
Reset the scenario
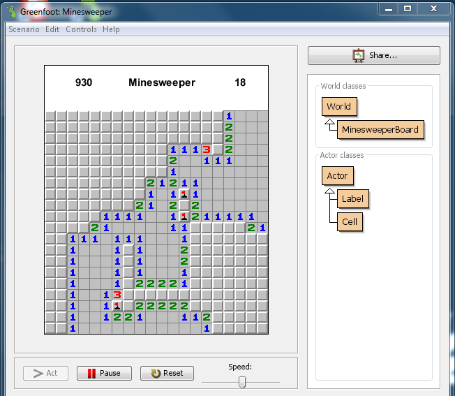pyautogui.click(x=167, y=373)
